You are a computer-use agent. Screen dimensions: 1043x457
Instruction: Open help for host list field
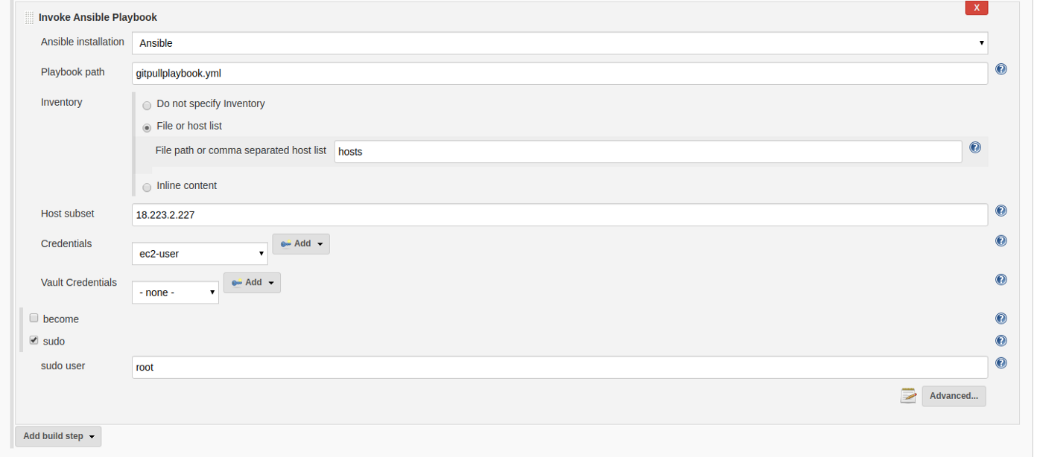(975, 147)
